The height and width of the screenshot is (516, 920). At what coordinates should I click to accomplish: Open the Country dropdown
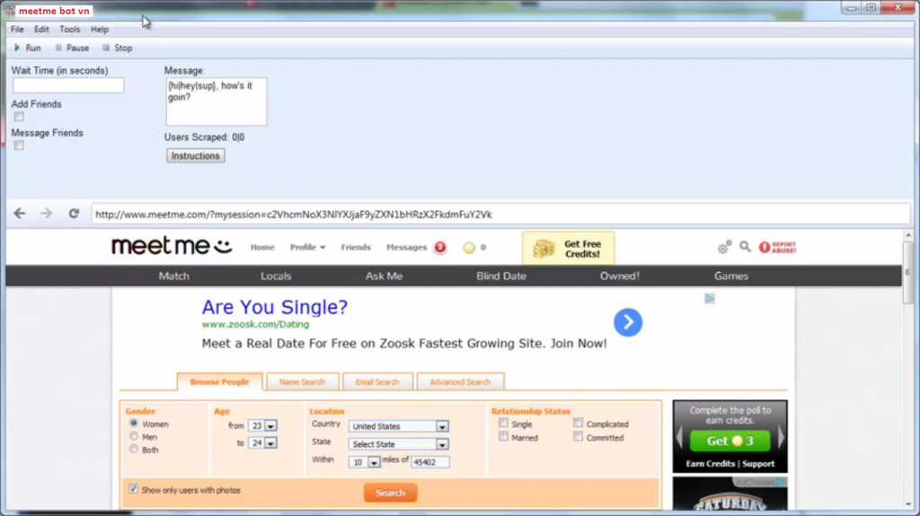tap(399, 426)
